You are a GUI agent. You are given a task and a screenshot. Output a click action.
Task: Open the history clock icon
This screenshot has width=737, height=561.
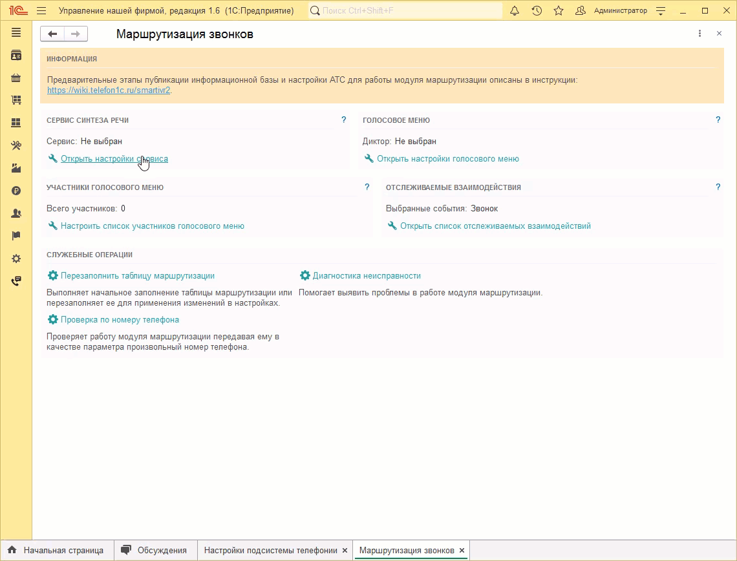click(x=537, y=11)
